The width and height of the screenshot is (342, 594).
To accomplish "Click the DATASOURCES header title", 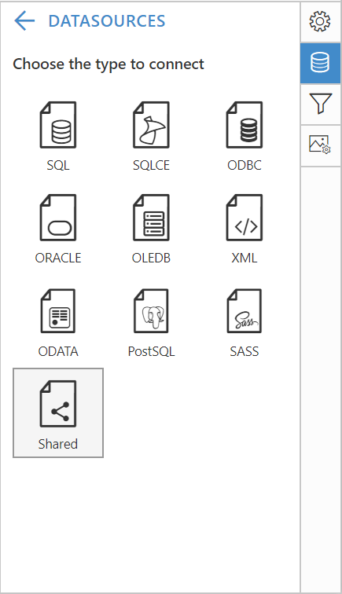I will (x=107, y=21).
